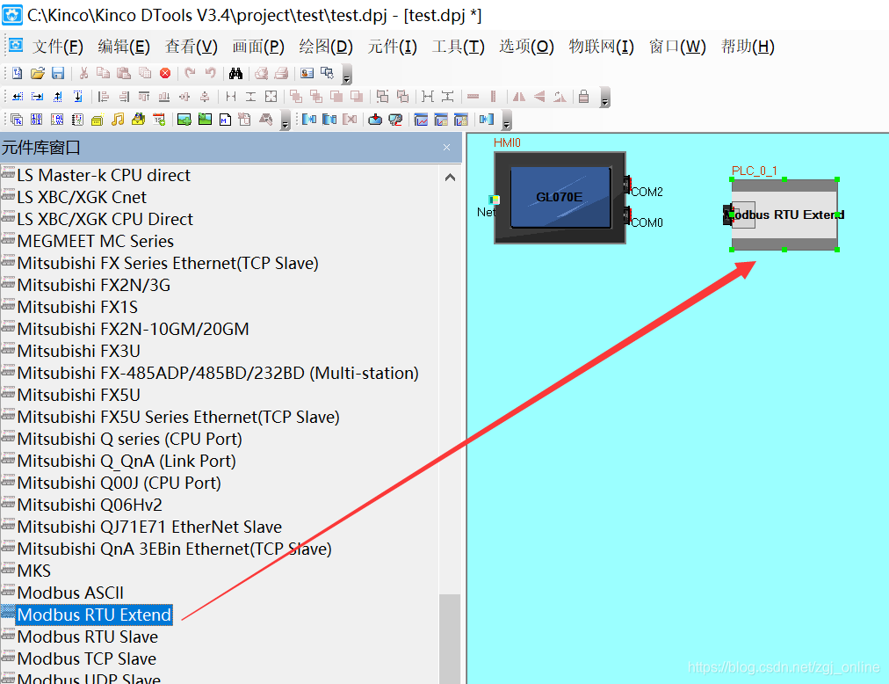889x684 pixels.
Task: Click the music note sound icon
Action: tap(118, 120)
